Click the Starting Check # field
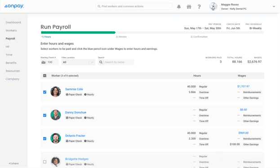 pos(49,62)
